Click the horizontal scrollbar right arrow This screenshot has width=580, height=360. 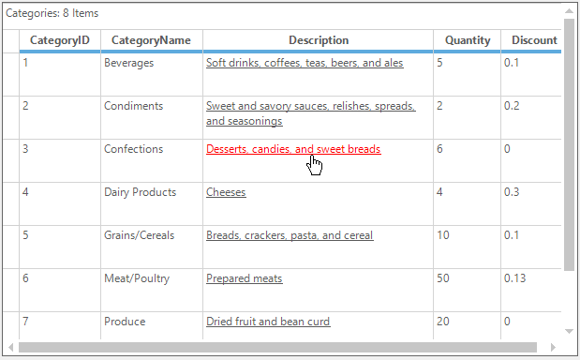tap(553, 348)
